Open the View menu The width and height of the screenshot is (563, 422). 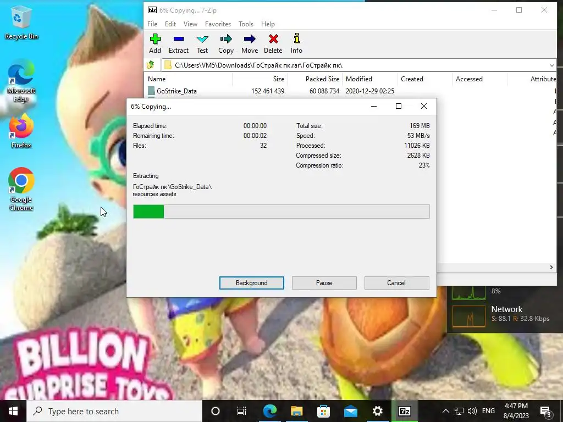pos(190,24)
